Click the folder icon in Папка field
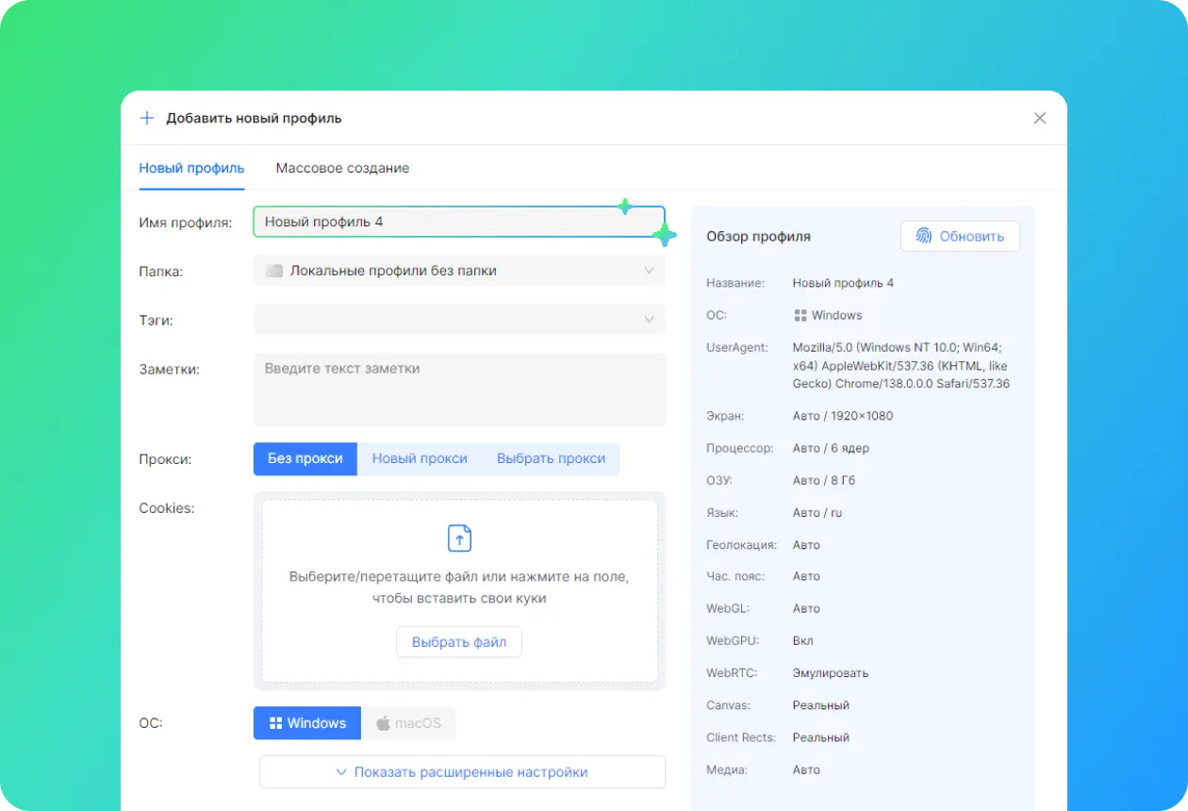Image resolution: width=1188 pixels, height=811 pixels. tap(274, 272)
